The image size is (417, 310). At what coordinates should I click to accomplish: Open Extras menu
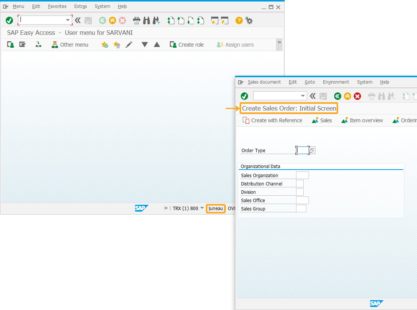(81, 6)
